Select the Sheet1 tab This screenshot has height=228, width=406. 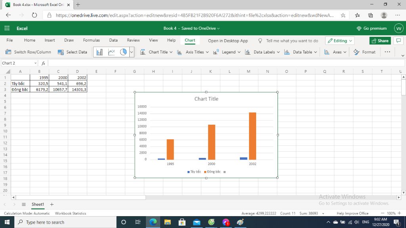coord(38,204)
